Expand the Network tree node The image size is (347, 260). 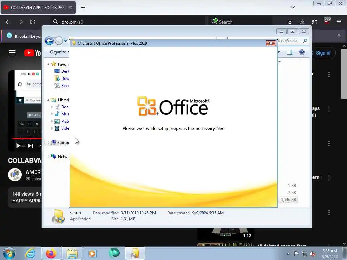pos(48,156)
